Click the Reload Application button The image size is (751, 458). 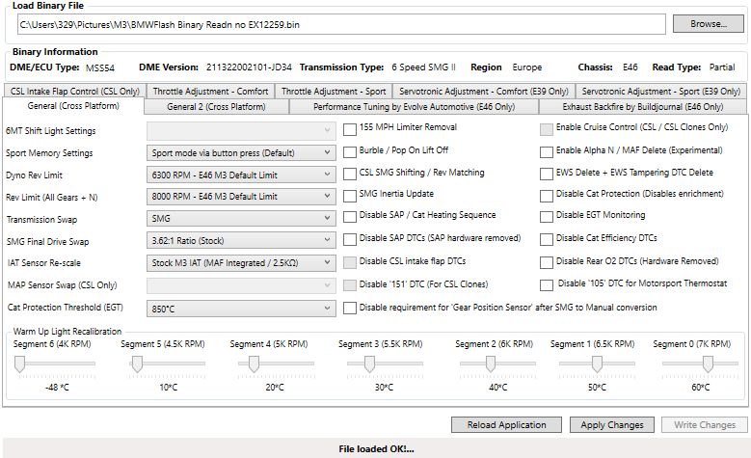506,425
